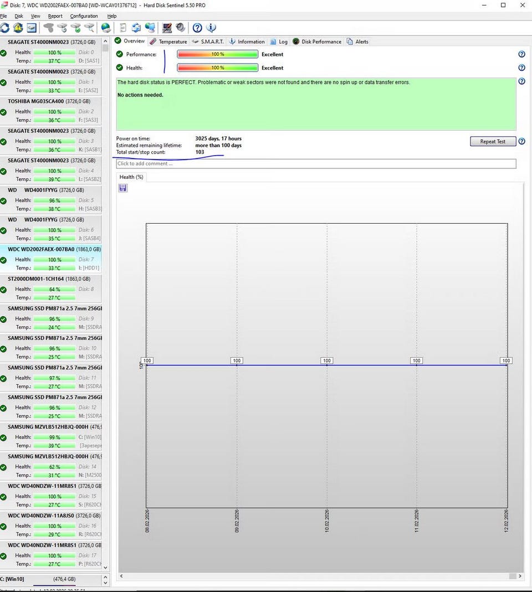The width and height of the screenshot is (532, 592).
Task: Click the globe toolbar icon
Action: click(x=106, y=28)
